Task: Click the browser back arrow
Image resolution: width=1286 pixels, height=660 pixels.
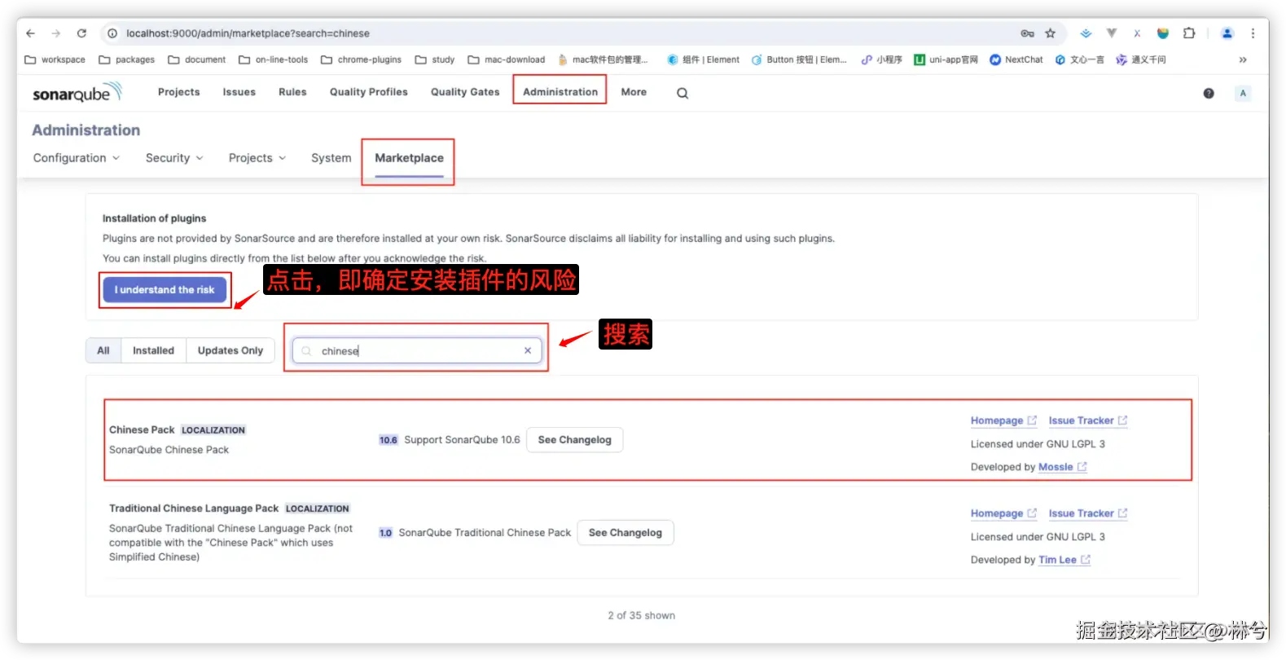Action: click(x=30, y=33)
